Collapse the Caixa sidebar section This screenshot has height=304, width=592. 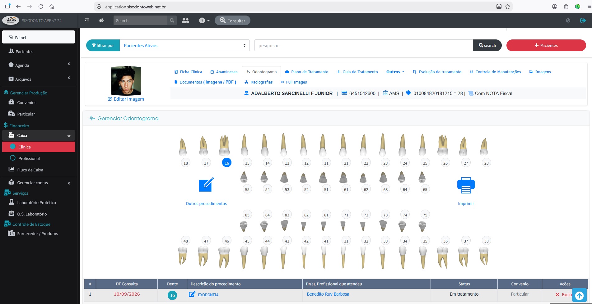tap(39, 135)
